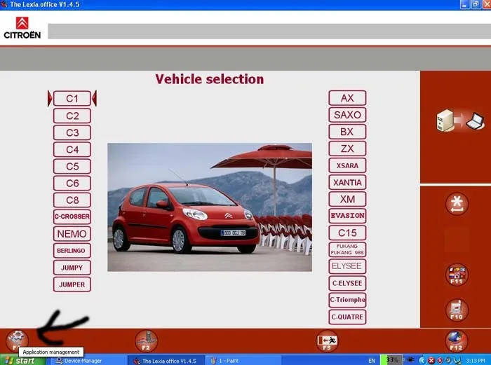Click the F2 function icon
The width and height of the screenshot is (491, 365).
tap(146, 341)
